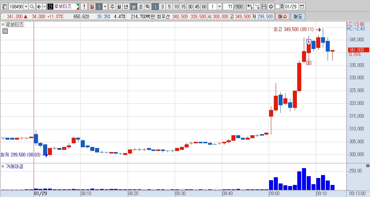Open the calendar date picker icon
The width and height of the screenshot is (370, 197).
tap(302, 7)
